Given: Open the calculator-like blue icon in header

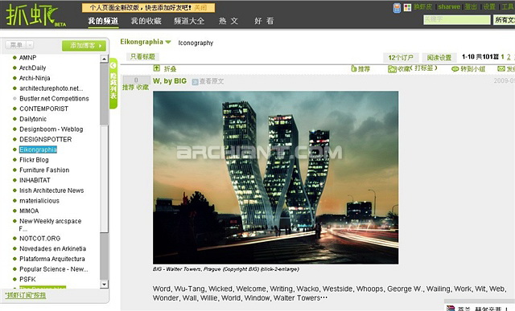Looking at the screenshot, I should pos(397,8).
